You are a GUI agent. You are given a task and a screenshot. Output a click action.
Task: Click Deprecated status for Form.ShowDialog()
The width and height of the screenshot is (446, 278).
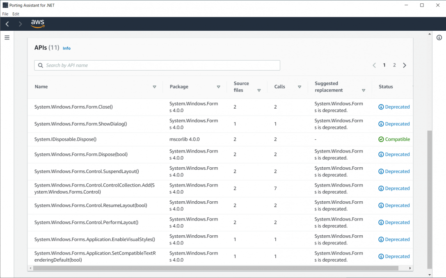click(397, 124)
